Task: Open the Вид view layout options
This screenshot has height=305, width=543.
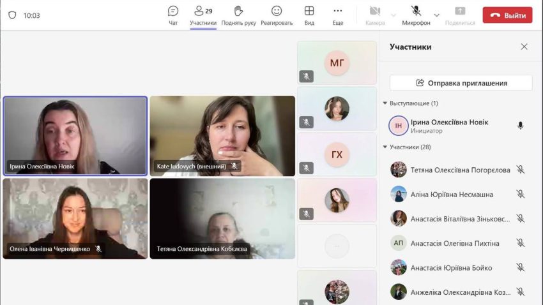Action: (309, 15)
